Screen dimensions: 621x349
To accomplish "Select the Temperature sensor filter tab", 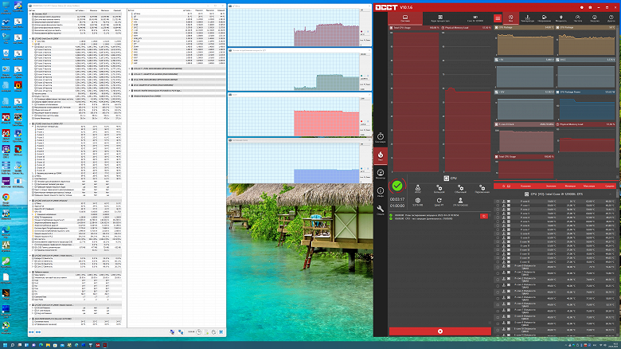I will coord(527,18).
